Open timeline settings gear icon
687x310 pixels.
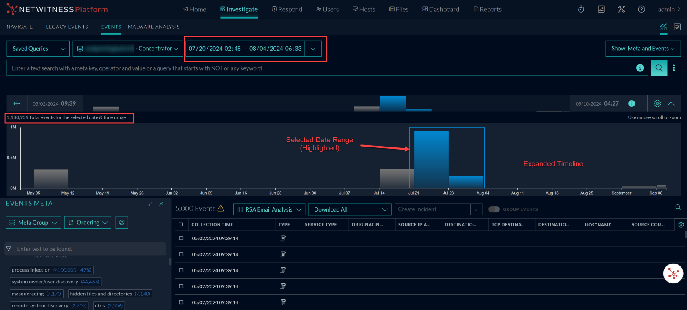pos(657,103)
